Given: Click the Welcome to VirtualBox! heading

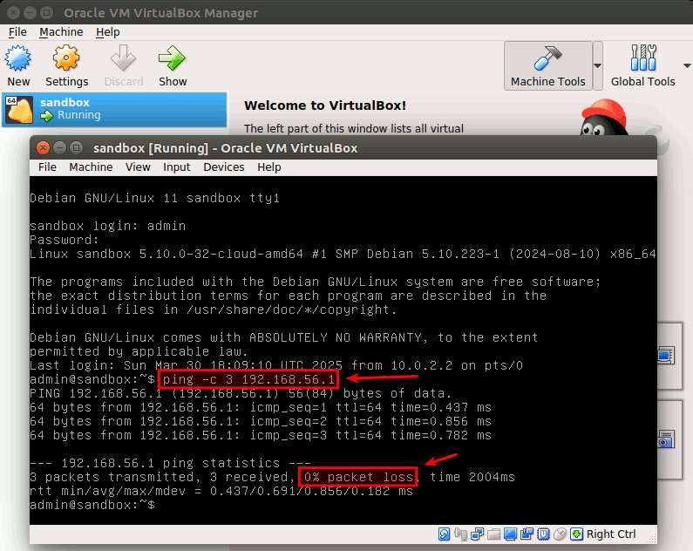Looking at the screenshot, I should click(325, 105).
